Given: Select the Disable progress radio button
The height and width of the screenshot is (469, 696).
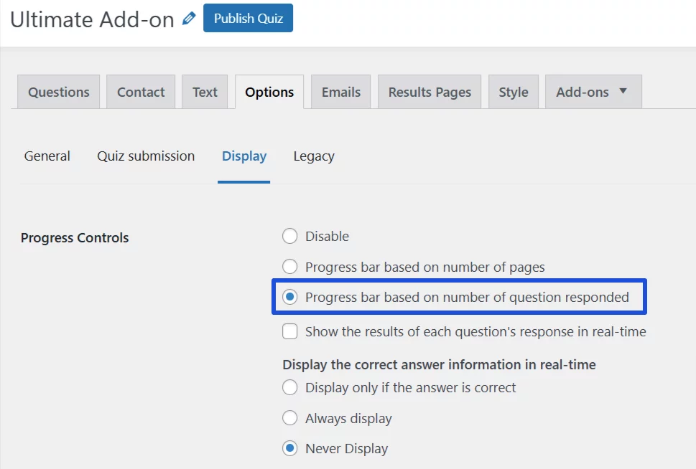Looking at the screenshot, I should coord(290,236).
